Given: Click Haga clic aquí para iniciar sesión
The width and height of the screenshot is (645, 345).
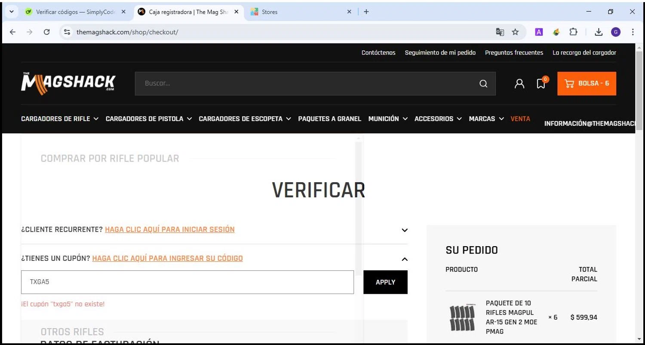Looking at the screenshot, I should click(170, 229).
